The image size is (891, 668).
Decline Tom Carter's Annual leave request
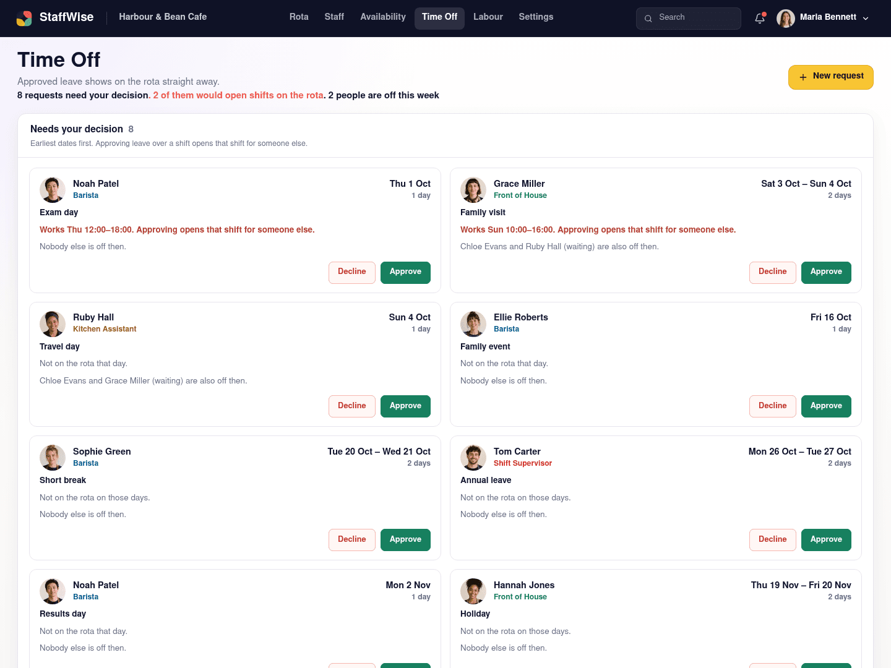tap(772, 540)
